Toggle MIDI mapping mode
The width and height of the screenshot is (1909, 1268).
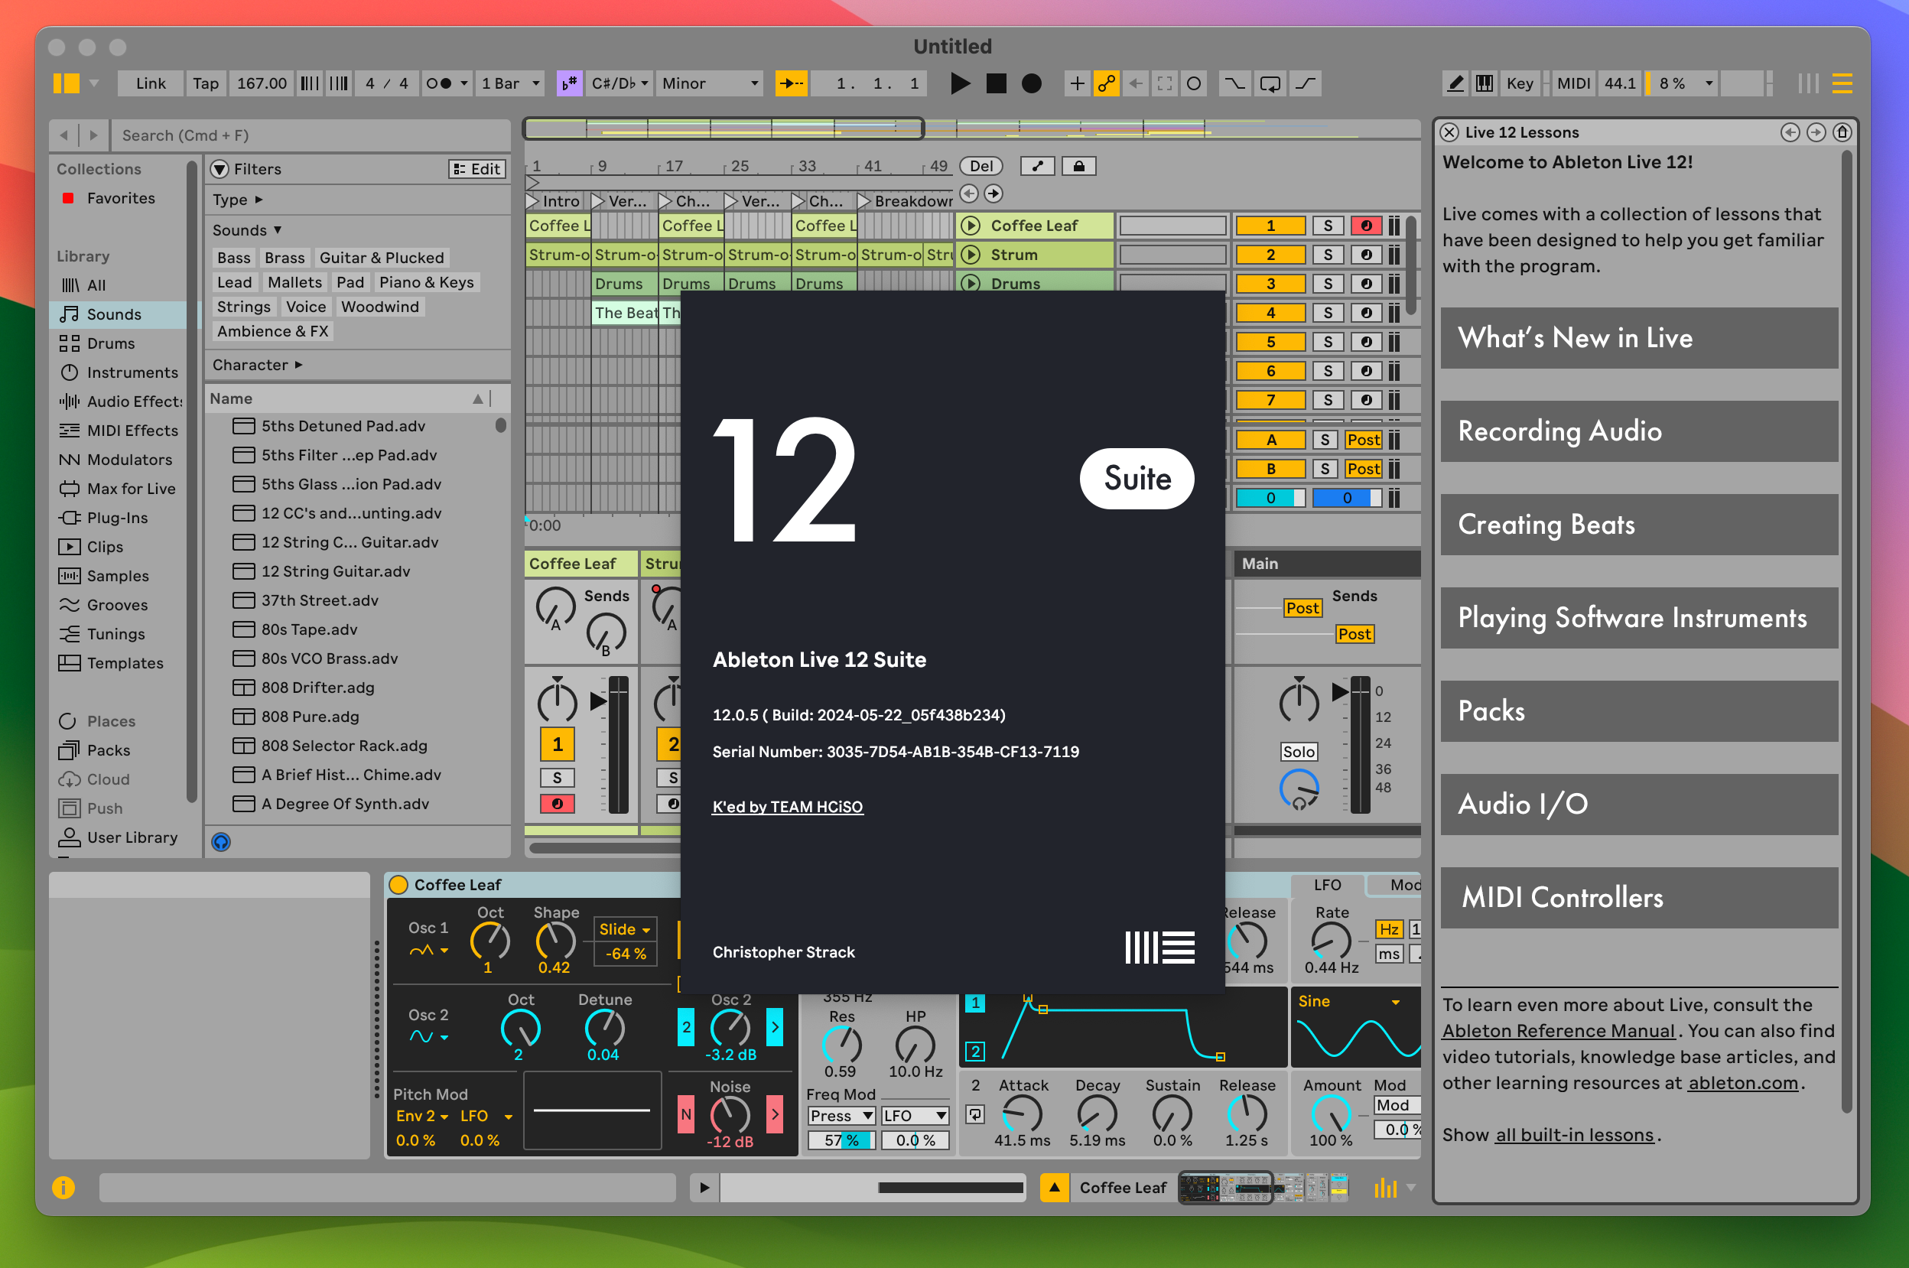click(1572, 83)
